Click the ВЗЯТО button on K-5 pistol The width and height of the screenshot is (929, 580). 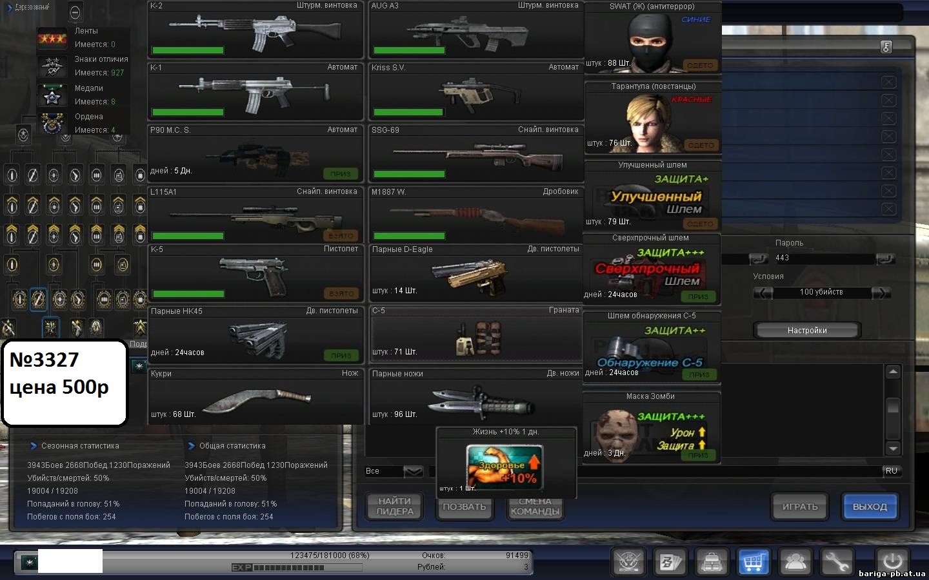click(x=341, y=294)
